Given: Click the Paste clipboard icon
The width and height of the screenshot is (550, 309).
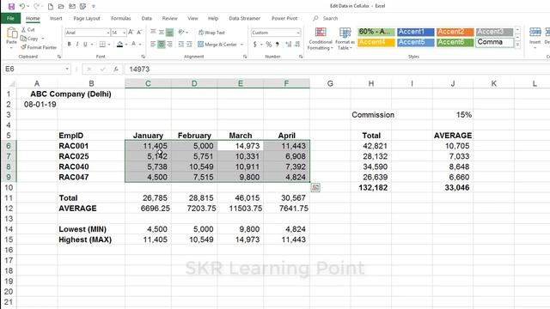Looking at the screenshot, I should click(x=11, y=33).
